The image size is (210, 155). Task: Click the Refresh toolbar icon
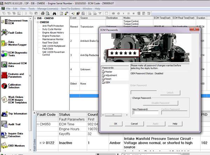[61, 13]
